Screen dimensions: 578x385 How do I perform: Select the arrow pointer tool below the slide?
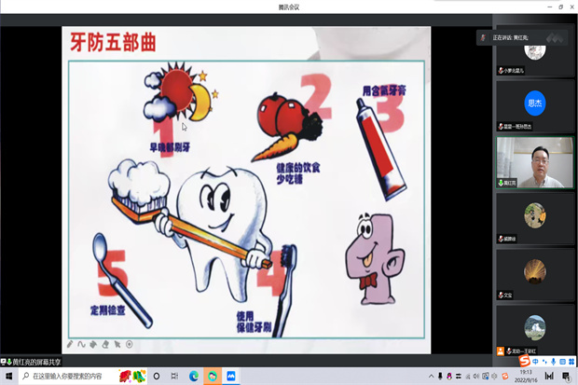(x=117, y=344)
